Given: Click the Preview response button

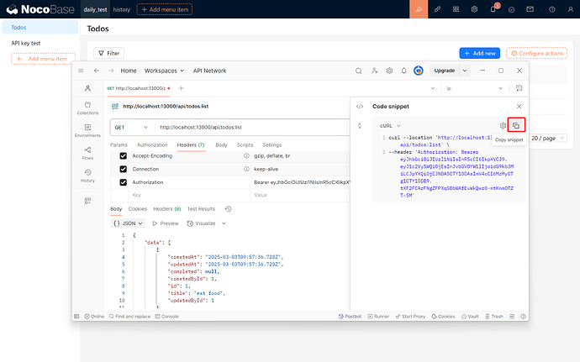Looking at the screenshot, I should tap(166, 223).
